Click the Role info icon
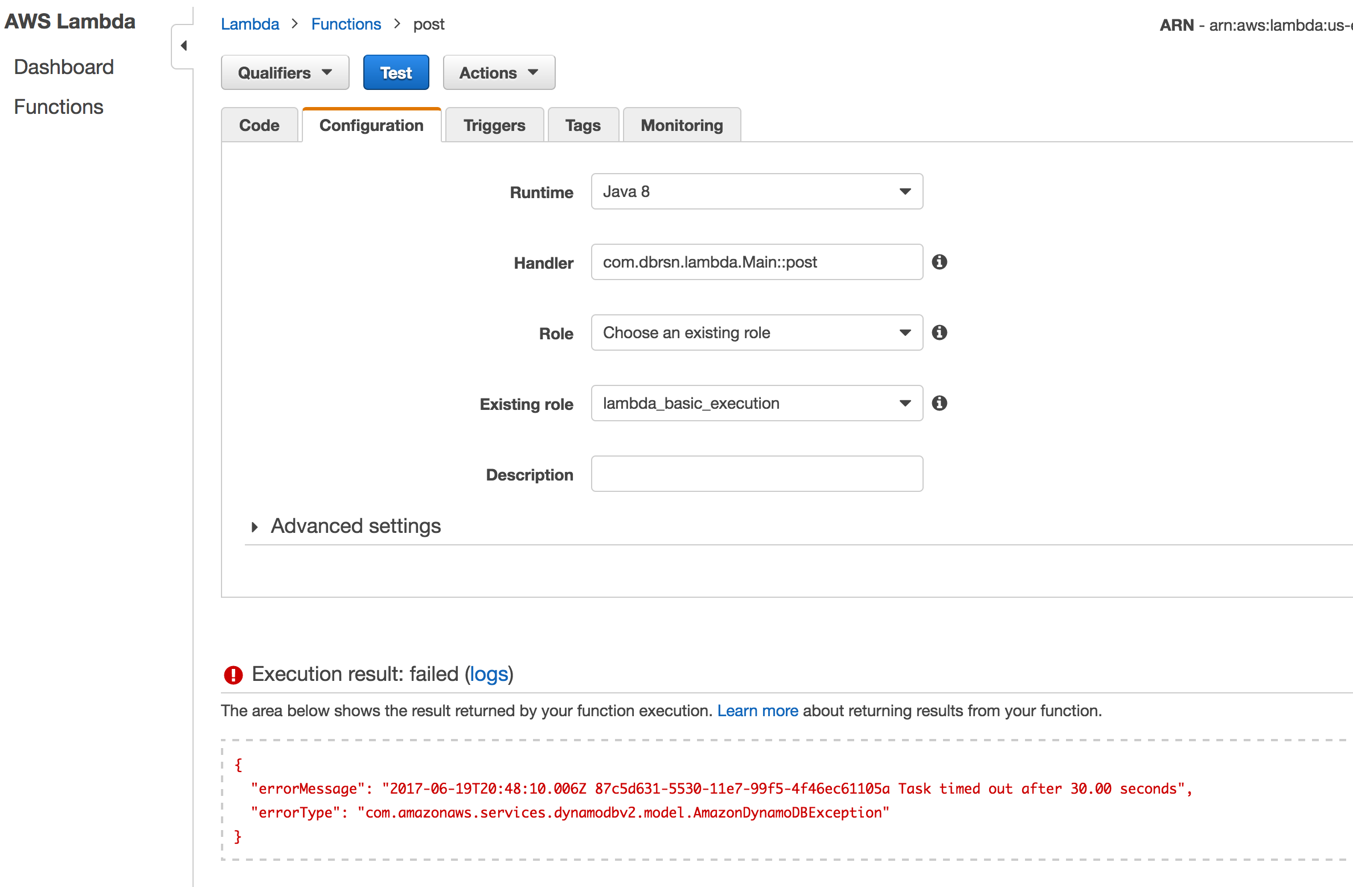1353x887 pixels. [940, 332]
